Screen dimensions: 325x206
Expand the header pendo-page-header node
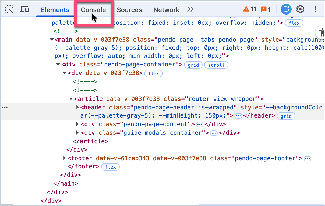(77, 108)
